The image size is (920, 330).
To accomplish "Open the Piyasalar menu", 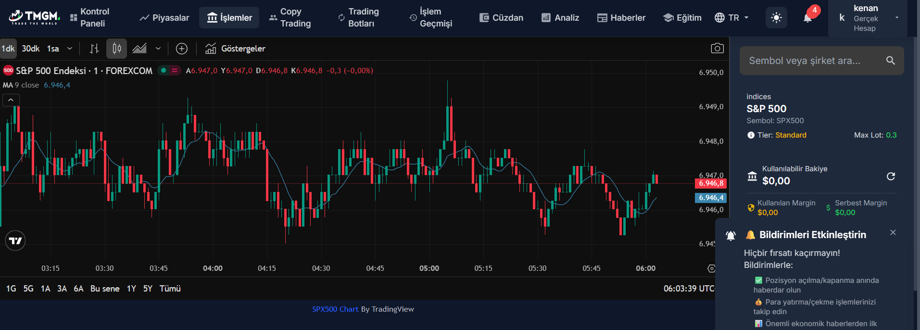I will pos(164,18).
